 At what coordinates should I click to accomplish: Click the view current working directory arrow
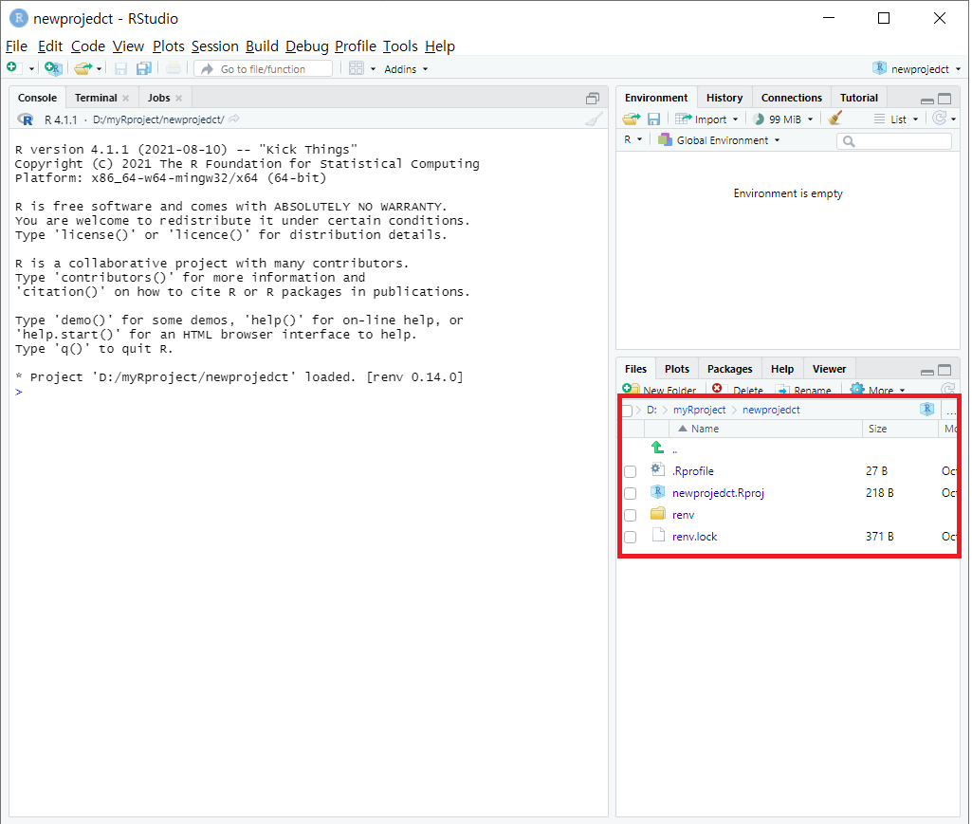click(233, 119)
